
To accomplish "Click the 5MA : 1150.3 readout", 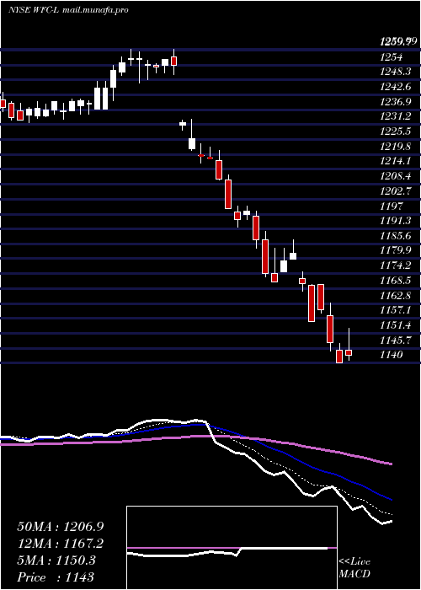I will (x=56, y=560).
